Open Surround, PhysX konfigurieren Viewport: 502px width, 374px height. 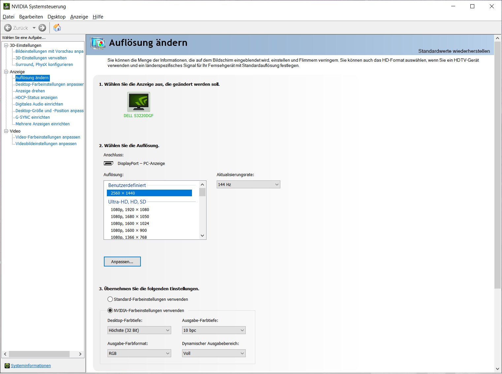pos(44,65)
